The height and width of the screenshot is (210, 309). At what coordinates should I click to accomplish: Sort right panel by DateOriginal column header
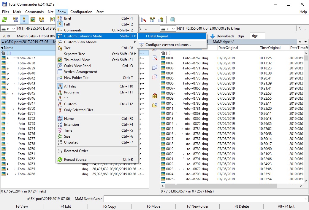[238, 48]
